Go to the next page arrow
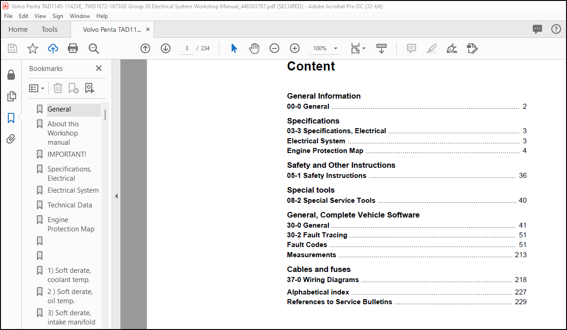Image resolution: width=567 pixels, height=330 pixels. coord(166,48)
